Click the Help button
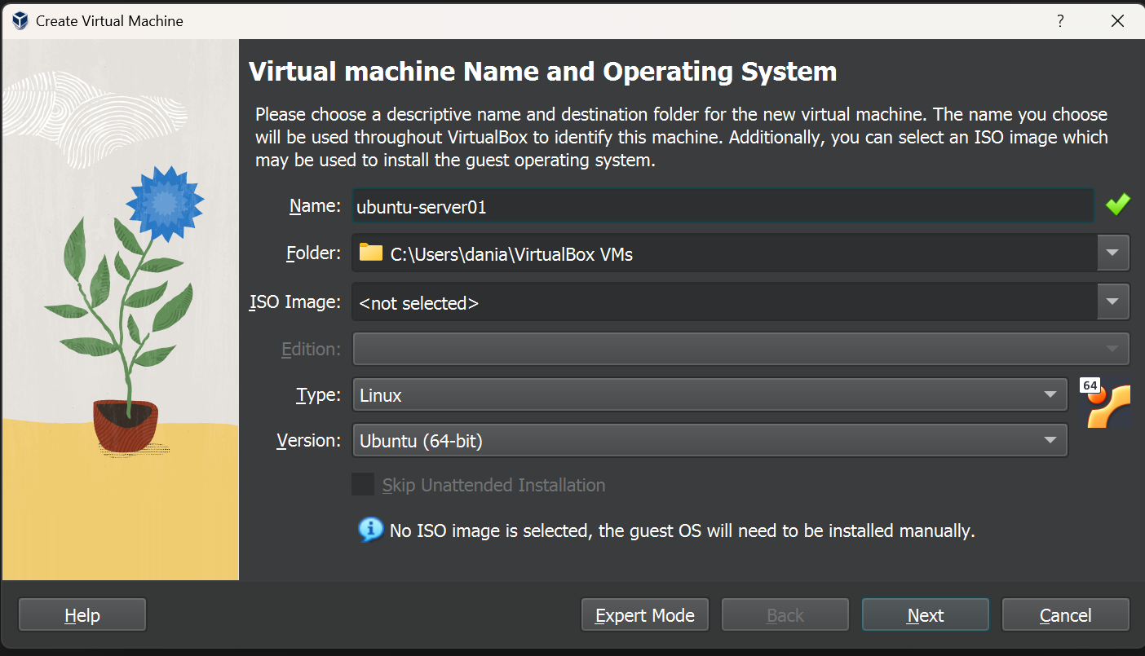Image resolution: width=1145 pixels, height=656 pixels. tap(82, 615)
